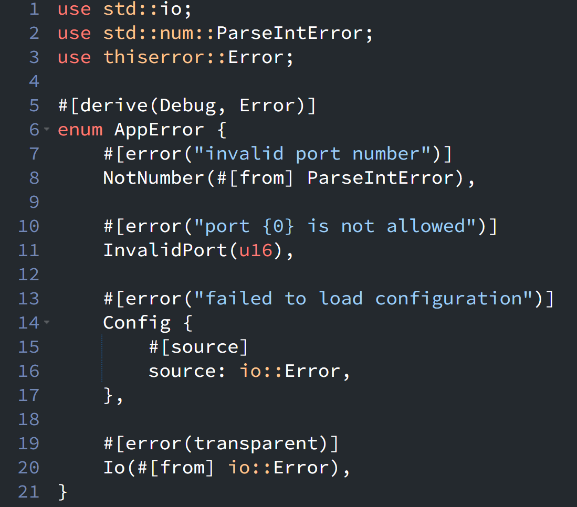Viewport: 577px width, 507px height.
Task: Collapse the Config block fold arrow
Action: (47, 322)
